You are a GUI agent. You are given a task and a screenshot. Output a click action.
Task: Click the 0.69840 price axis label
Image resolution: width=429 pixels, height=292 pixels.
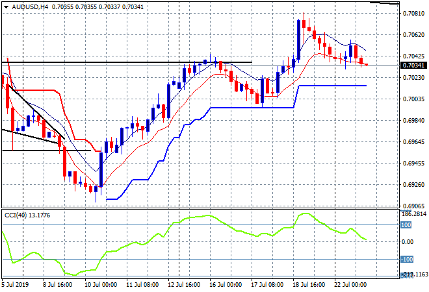(x=413, y=121)
